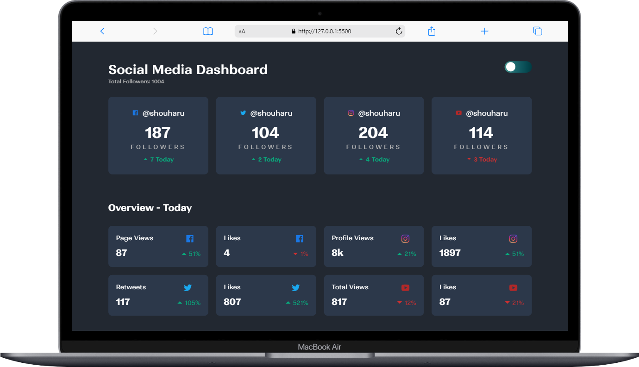Click the down arrow beside 12%
The image size is (639, 367).
(x=400, y=303)
